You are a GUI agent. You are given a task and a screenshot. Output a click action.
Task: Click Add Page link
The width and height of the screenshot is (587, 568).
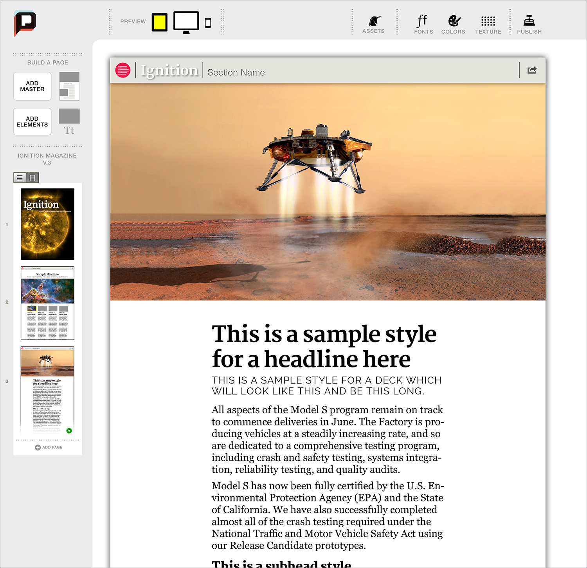[49, 447]
